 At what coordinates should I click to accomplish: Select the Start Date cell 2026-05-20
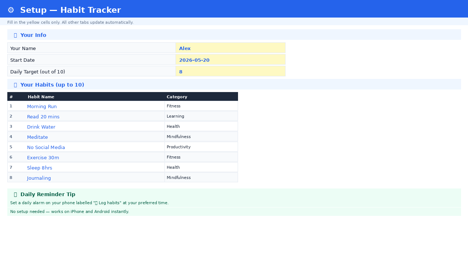[230, 60]
